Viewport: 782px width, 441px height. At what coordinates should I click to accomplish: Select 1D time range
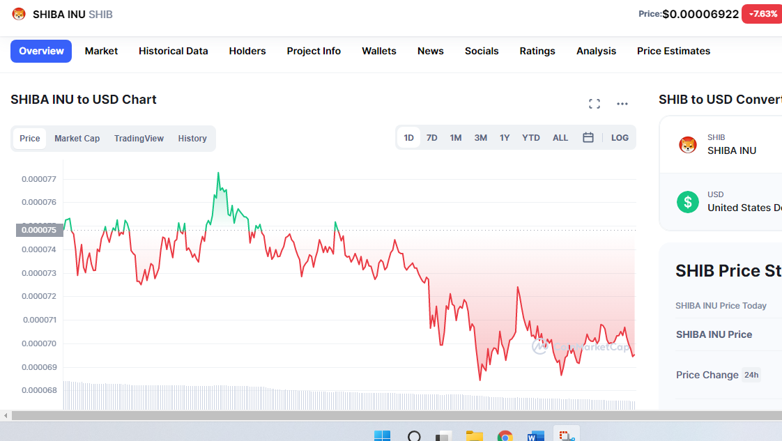(408, 137)
